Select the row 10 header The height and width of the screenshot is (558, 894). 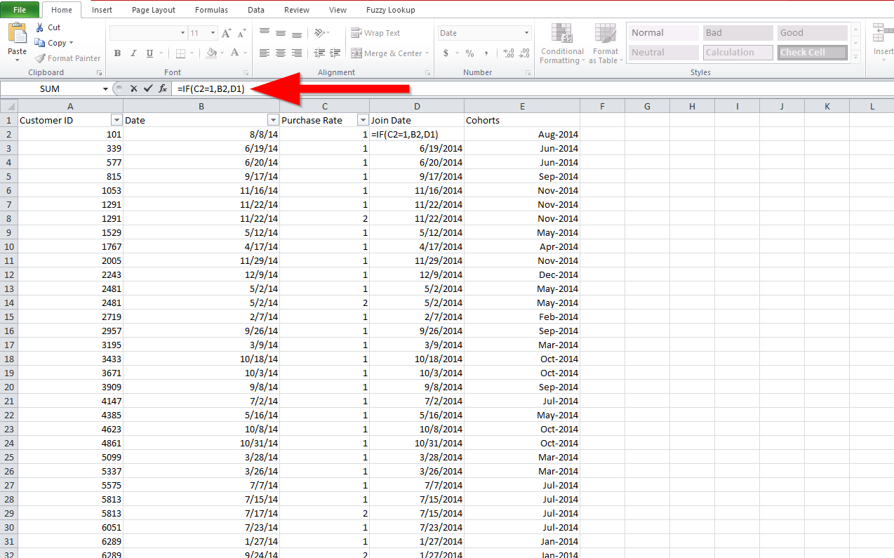[9, 246]
